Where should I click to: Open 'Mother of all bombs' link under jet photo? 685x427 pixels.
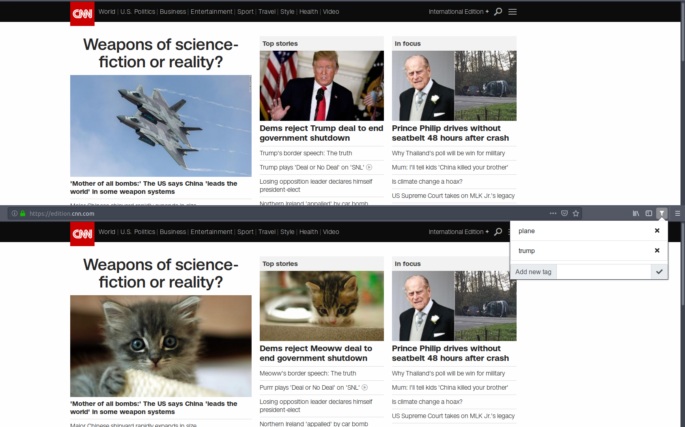click(x=154, y=187)
